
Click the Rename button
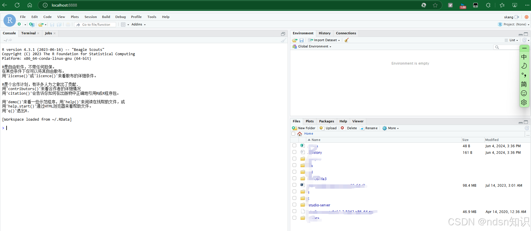pos(369,128)
